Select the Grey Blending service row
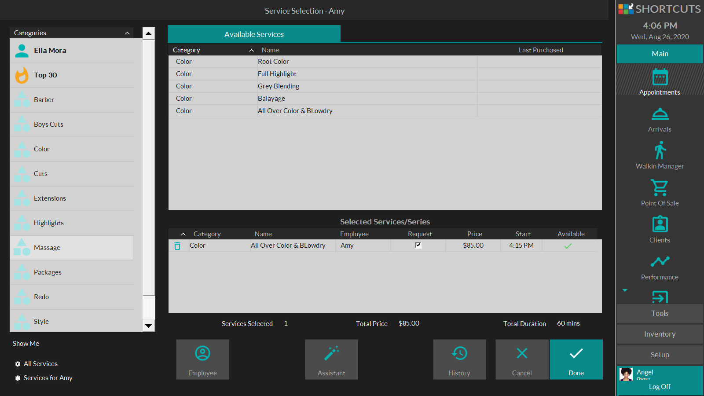704x396 pixels. click(385, 86)
